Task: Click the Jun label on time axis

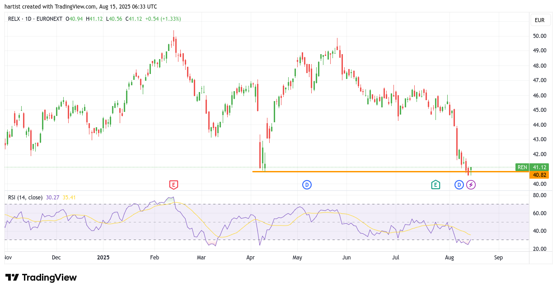Action: 346,258
